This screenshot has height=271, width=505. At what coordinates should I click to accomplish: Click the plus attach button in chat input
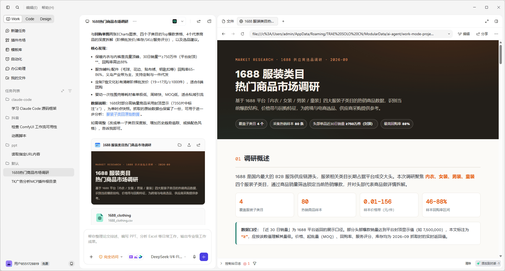[x=91, y=257]
